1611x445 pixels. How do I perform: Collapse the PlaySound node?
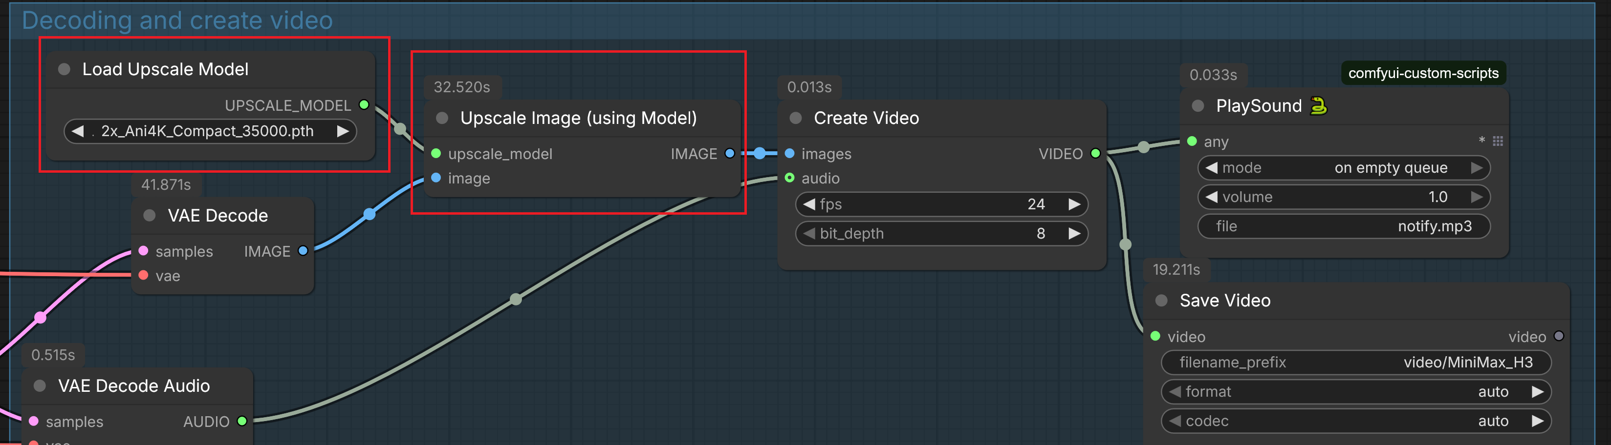pyautogui.click(x=1197, y=106)
